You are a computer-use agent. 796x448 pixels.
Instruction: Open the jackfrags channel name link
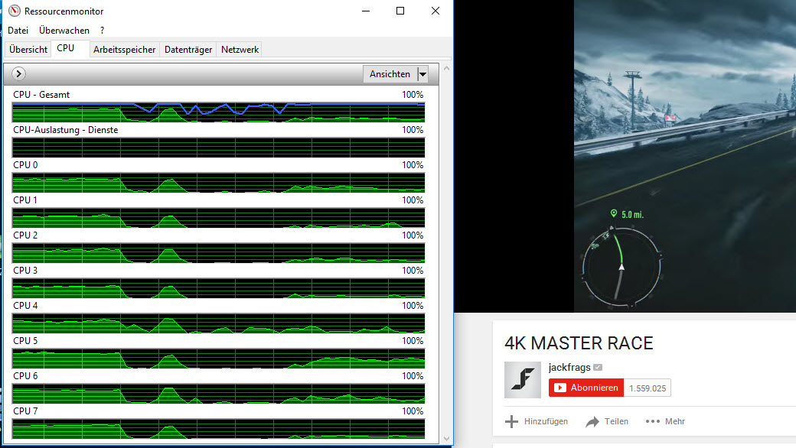(569, 368)
